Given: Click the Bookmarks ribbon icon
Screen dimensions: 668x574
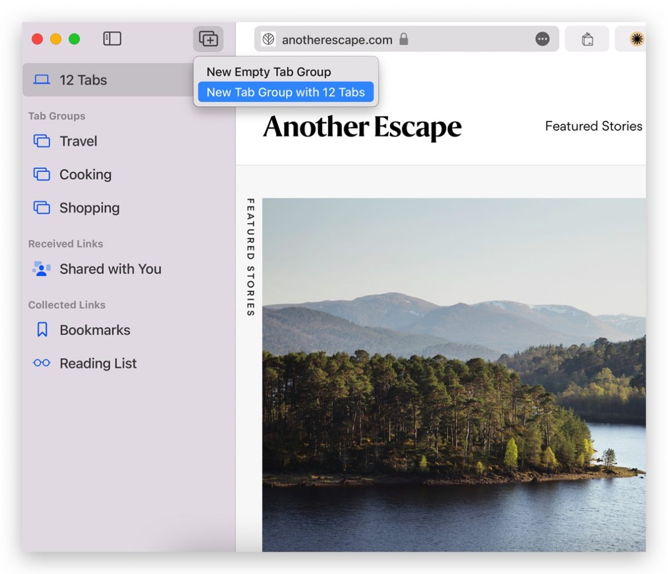Looking at the screenshot, I should (42, 330).
